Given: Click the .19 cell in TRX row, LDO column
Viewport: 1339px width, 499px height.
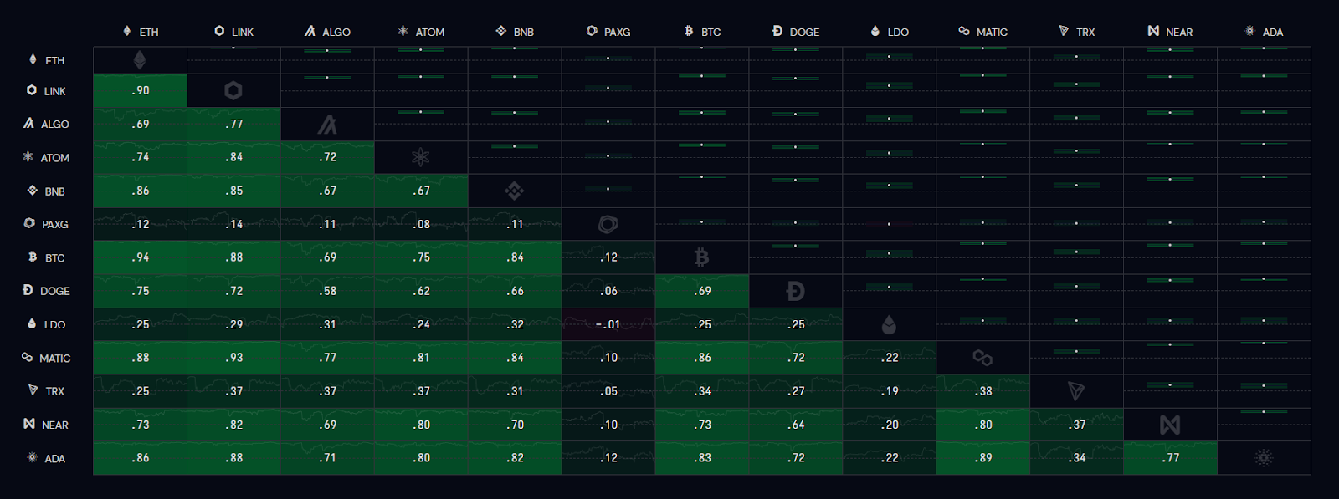Looking at the screenshot, I should point(889,391).
